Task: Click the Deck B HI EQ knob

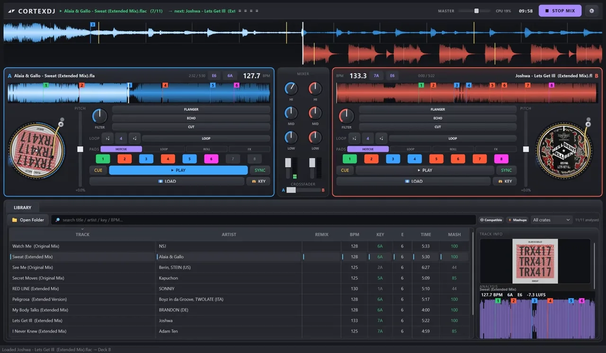Action: pyautogui.click(x=315, y=88)
